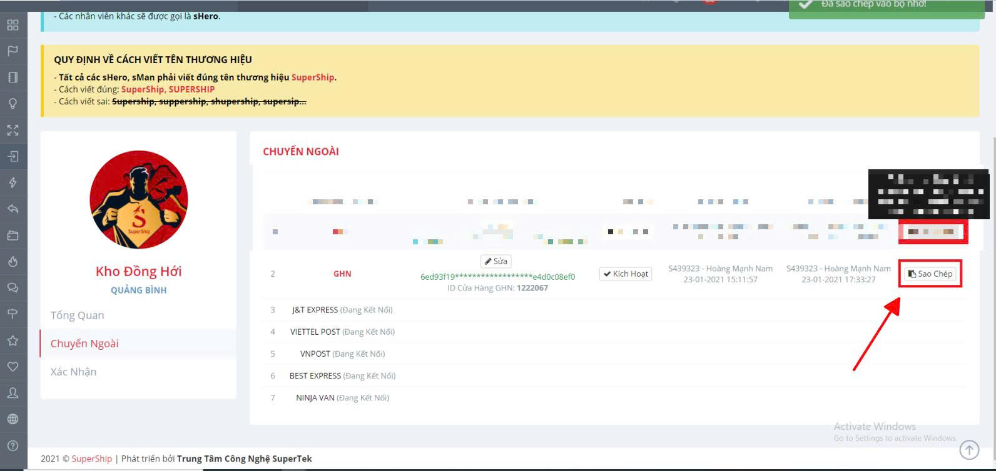Viewport: 996px width, 471px height.
Task: Click the CHUYỂN NGOÀI section heading
Action: pyautogui.click(x=301, y=151)
